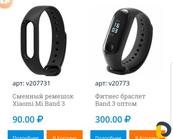Click the 300.00 ₽ price

tap(113, 119)
